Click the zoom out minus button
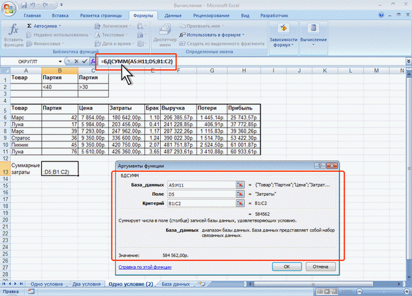The width and height of the screenshot is (412, 296). (360, 291)
